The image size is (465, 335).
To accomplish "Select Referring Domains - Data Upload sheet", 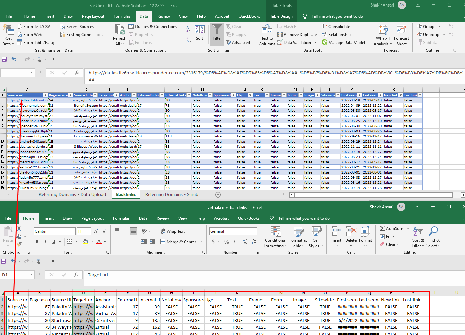I will 72,195.
